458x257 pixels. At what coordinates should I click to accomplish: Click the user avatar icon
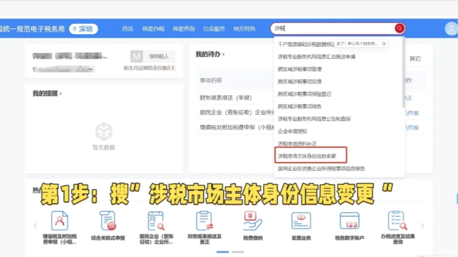coord(451,29)
